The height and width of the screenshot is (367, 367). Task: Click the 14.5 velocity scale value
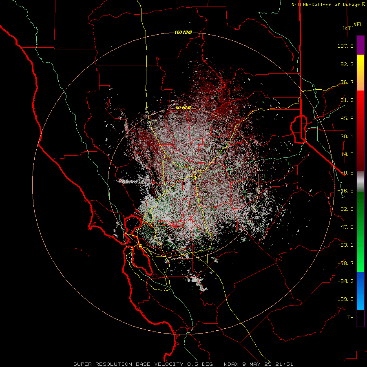347,155
